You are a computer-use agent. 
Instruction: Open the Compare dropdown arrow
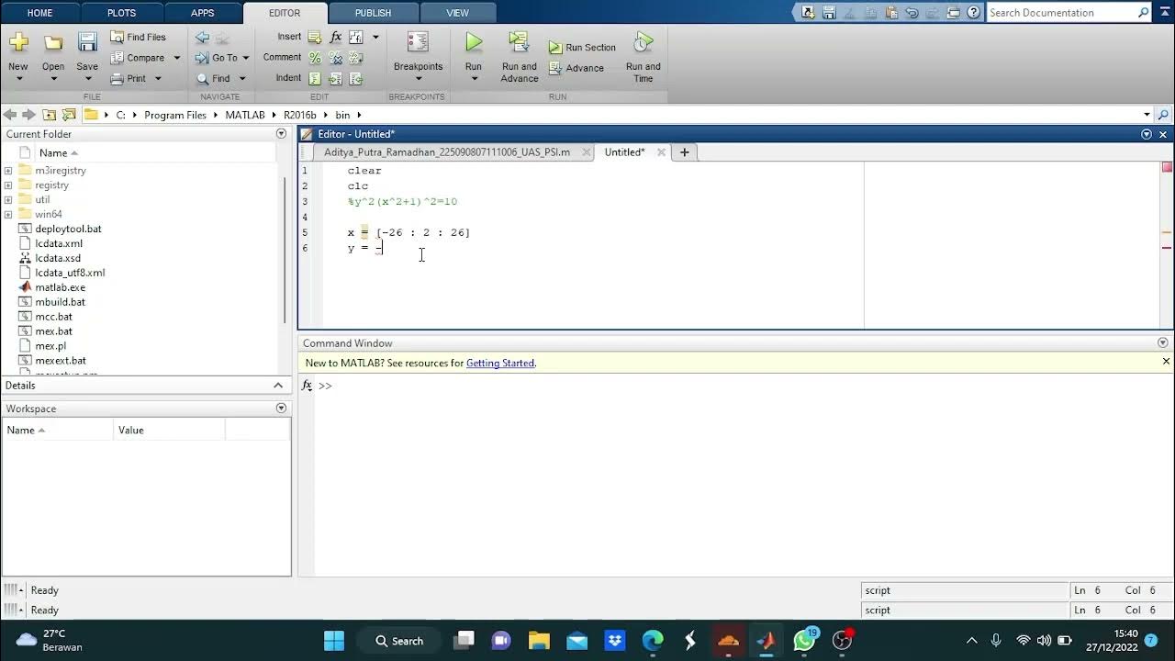(176, 58)
